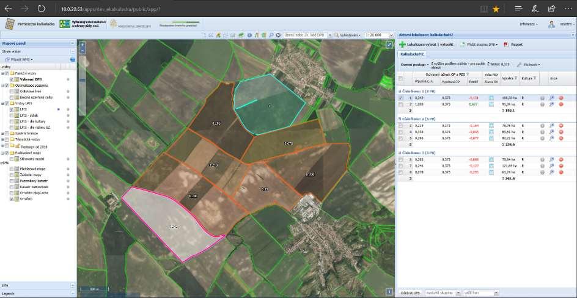
Task: Click info button at map bottom-right corner
Action: click(389, 291)
